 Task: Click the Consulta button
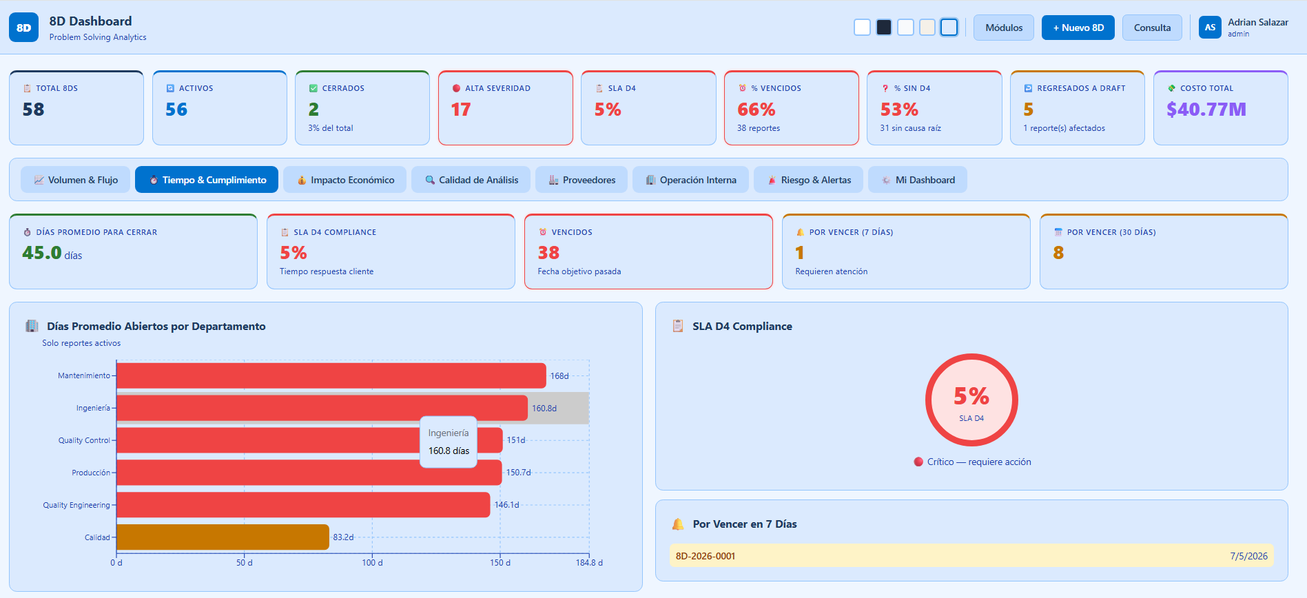(1152, 28)
